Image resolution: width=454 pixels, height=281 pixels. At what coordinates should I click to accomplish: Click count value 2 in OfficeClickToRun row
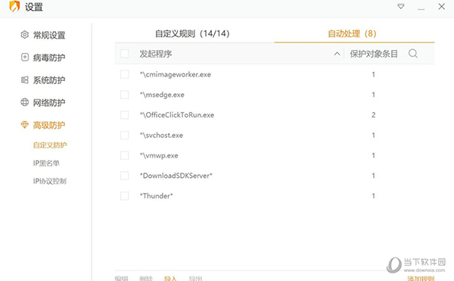point(374,115)
